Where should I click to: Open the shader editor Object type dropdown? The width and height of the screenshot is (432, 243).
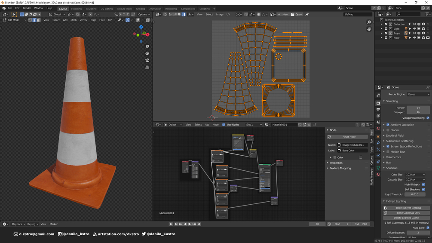173,125
